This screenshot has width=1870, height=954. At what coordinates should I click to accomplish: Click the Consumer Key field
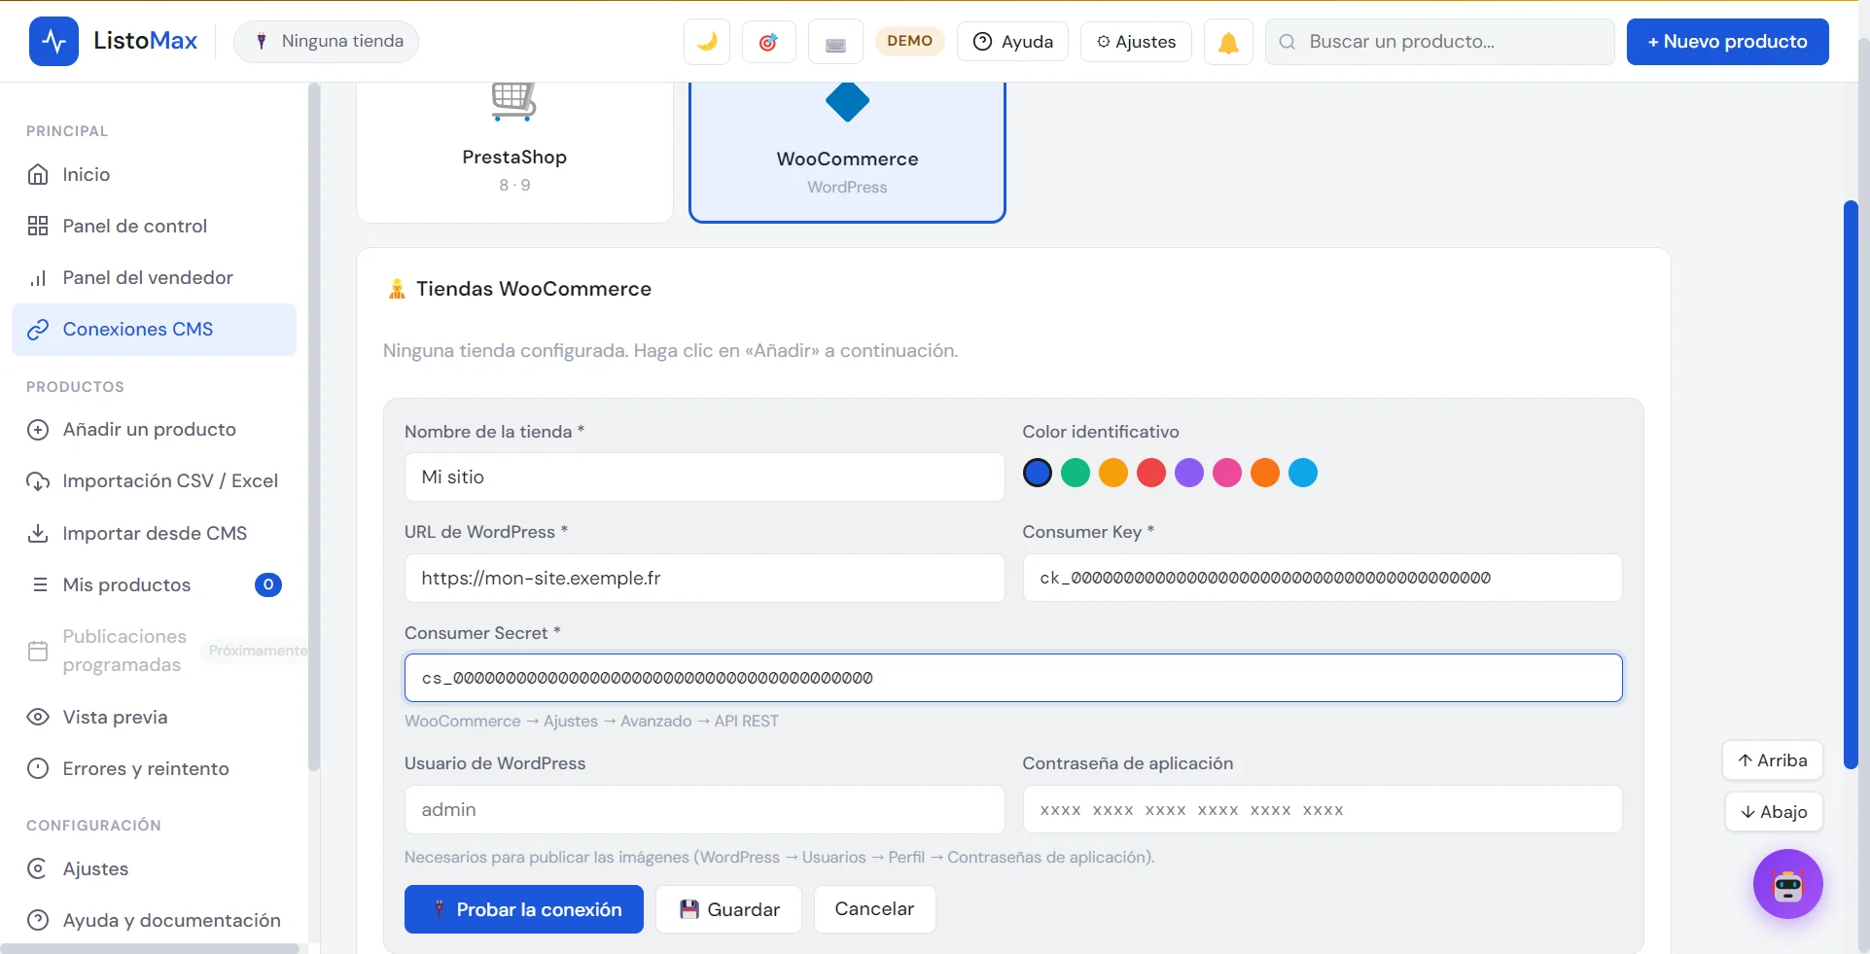coord(1323,578)
